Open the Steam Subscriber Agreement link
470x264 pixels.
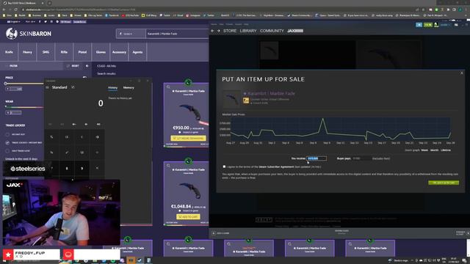point(276,166)
